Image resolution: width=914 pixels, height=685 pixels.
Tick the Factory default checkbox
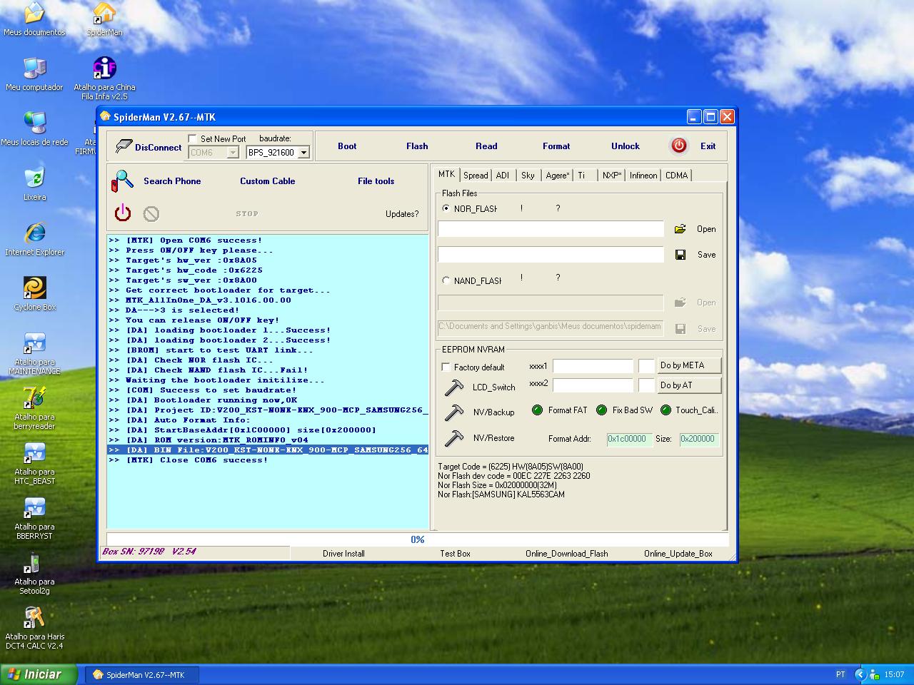click(x=446, y=367)
